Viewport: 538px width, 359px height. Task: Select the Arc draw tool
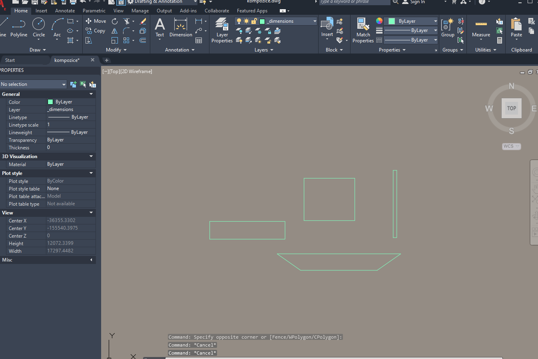click(x=57, y=28)
